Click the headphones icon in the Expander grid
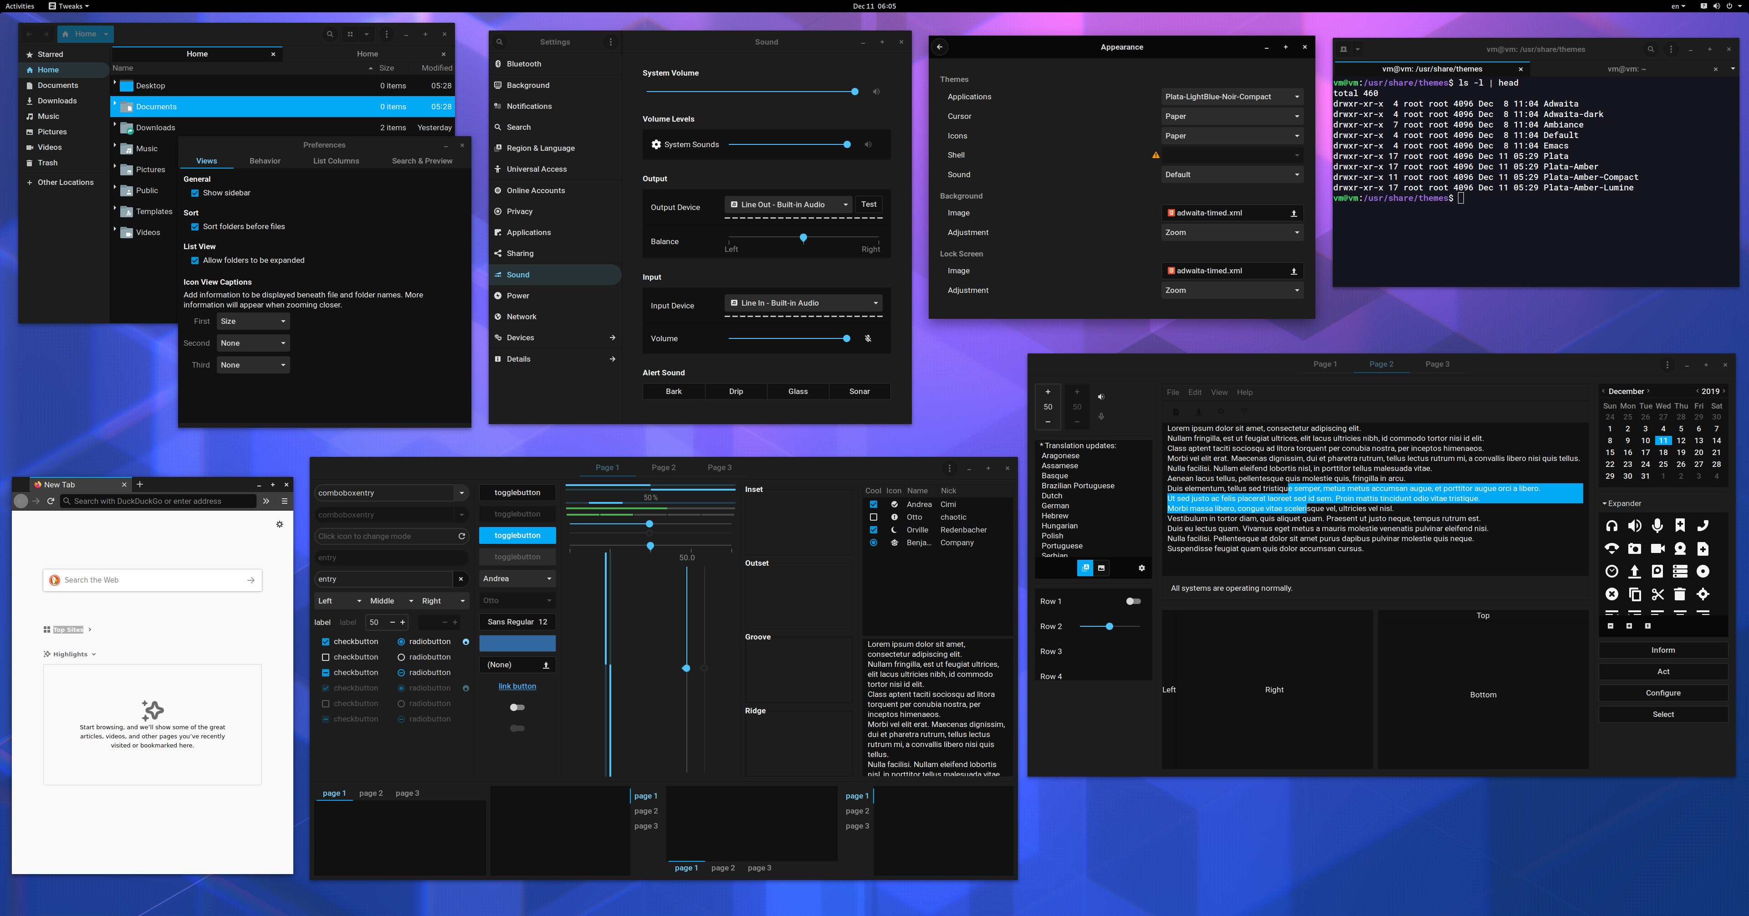Viewport: 1749px width, 916px height. click(x=1611, y=526)
